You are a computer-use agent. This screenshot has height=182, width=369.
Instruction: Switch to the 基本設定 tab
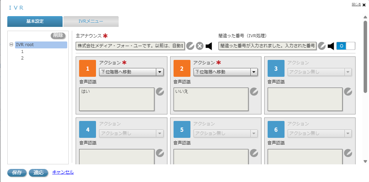(x=35, y=22)
